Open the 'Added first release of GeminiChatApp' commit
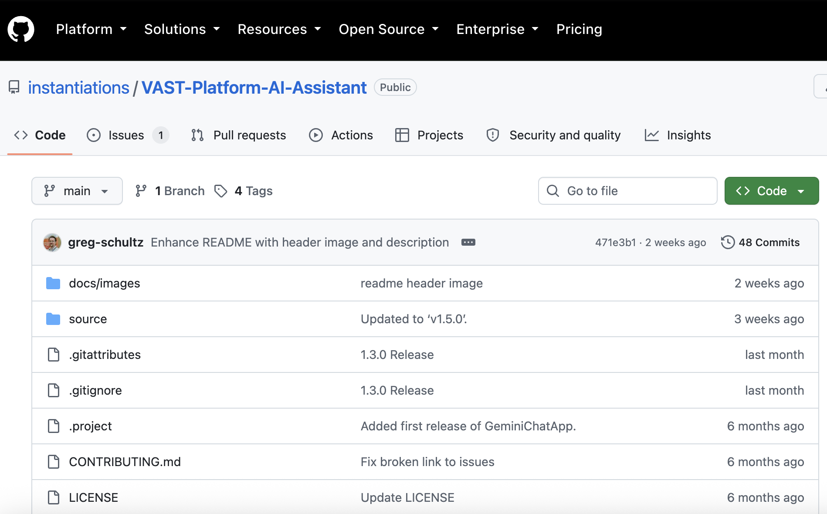 click(x=468, y=426)
